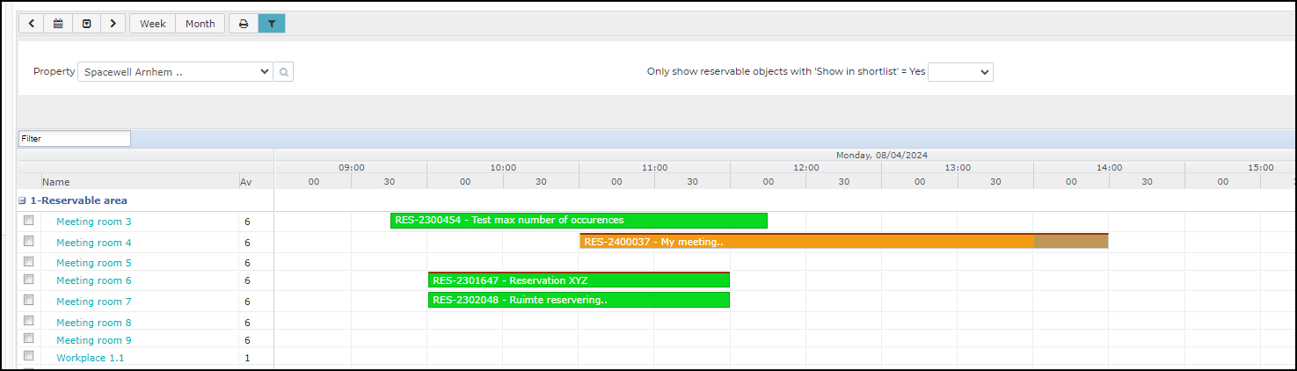This screenshot has width=1297, height=371.
Task: Tick the Meeting room 4 checkbox
Action: click(29, 241)
